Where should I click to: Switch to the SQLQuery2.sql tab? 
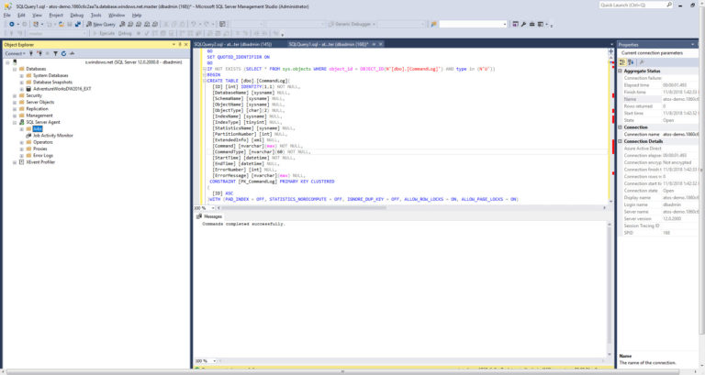(233, 44)
